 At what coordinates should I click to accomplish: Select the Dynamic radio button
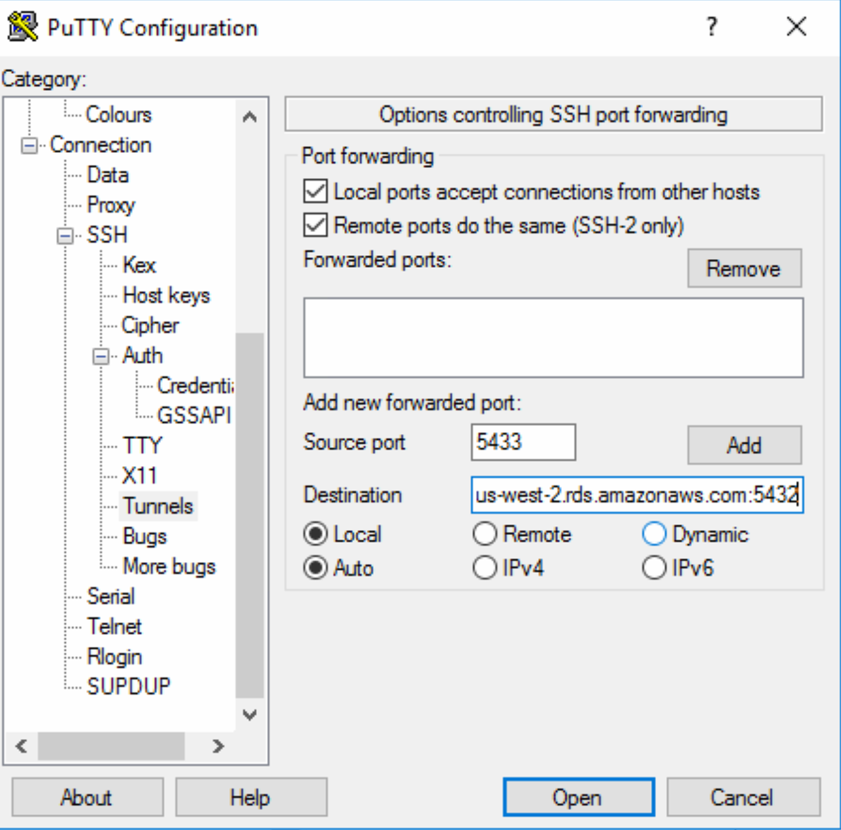tap(654, 534)
